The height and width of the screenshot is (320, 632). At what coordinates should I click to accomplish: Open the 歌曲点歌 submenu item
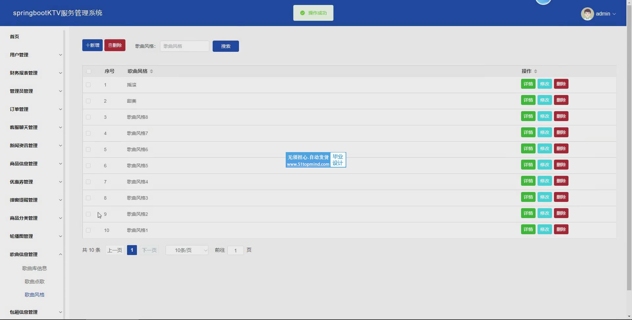click(x=35, y=281)
